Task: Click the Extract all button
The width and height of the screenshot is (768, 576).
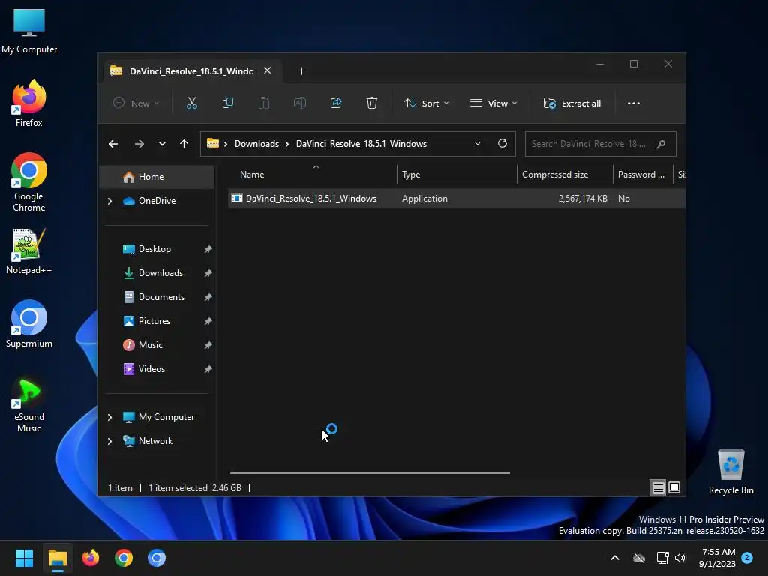Action: pos(572,103)
